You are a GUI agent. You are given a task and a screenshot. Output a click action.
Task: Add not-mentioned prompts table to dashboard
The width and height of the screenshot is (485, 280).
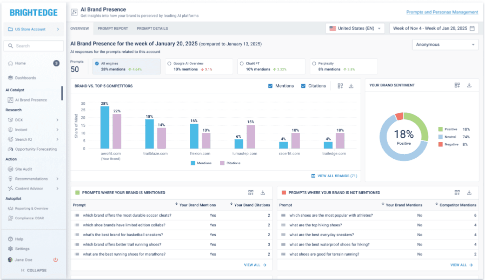point(457,193)
